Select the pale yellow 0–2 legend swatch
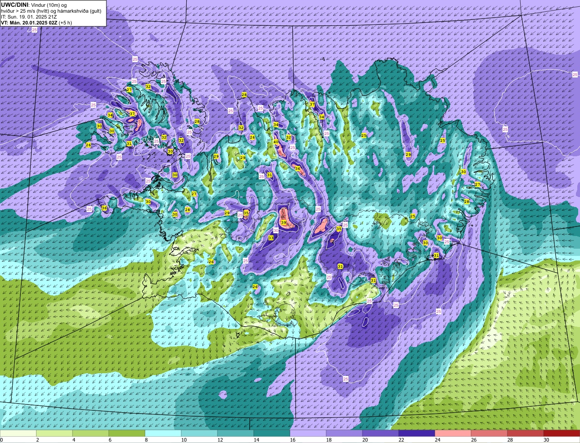 (18, 433)
